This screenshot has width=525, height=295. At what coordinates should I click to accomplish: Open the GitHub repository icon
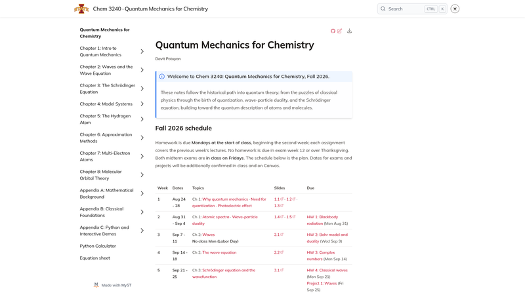(x=333, y=31)
